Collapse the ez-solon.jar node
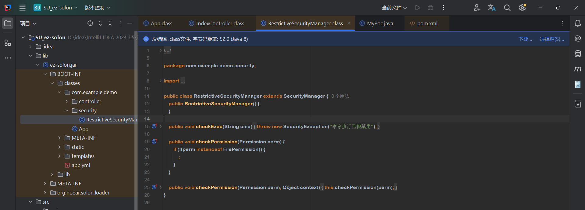585x210 pixels. [x=38, y=65]
